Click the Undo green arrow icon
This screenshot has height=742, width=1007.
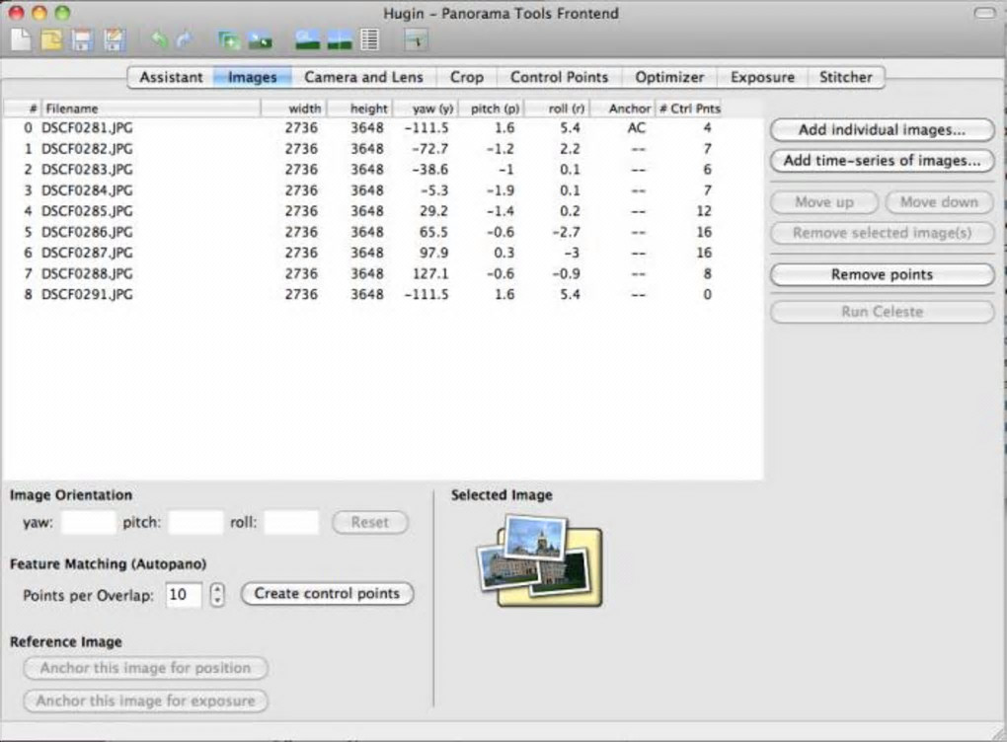[158, 40]
